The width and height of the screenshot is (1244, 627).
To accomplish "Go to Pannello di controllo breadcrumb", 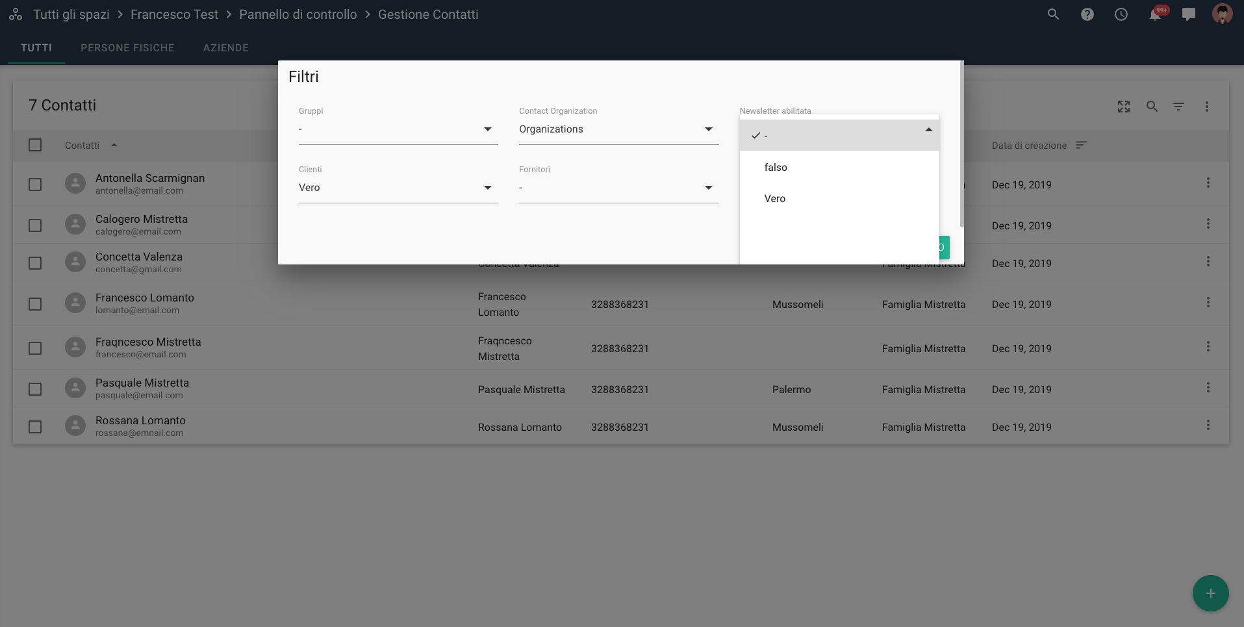I will 298,14.
